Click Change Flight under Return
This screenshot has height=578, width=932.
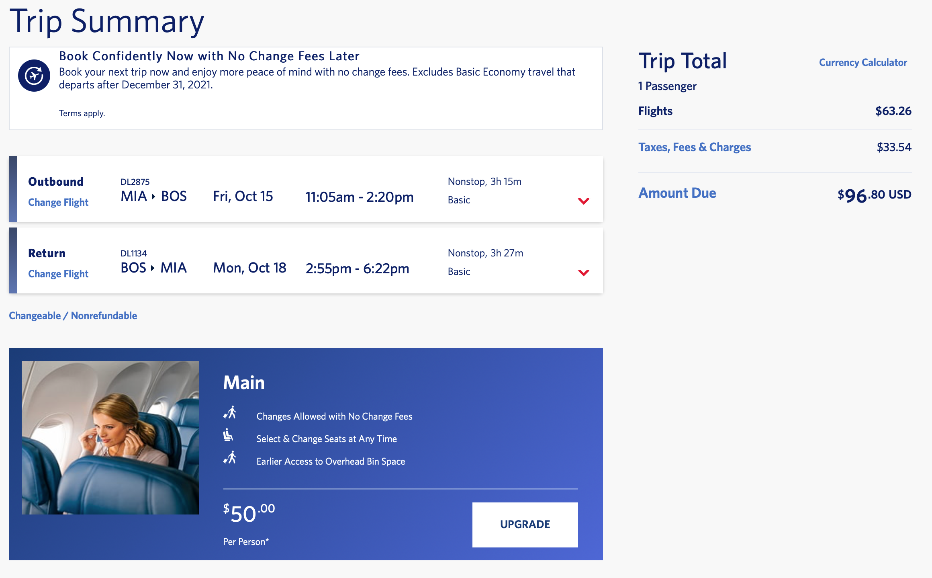[58, 274]
